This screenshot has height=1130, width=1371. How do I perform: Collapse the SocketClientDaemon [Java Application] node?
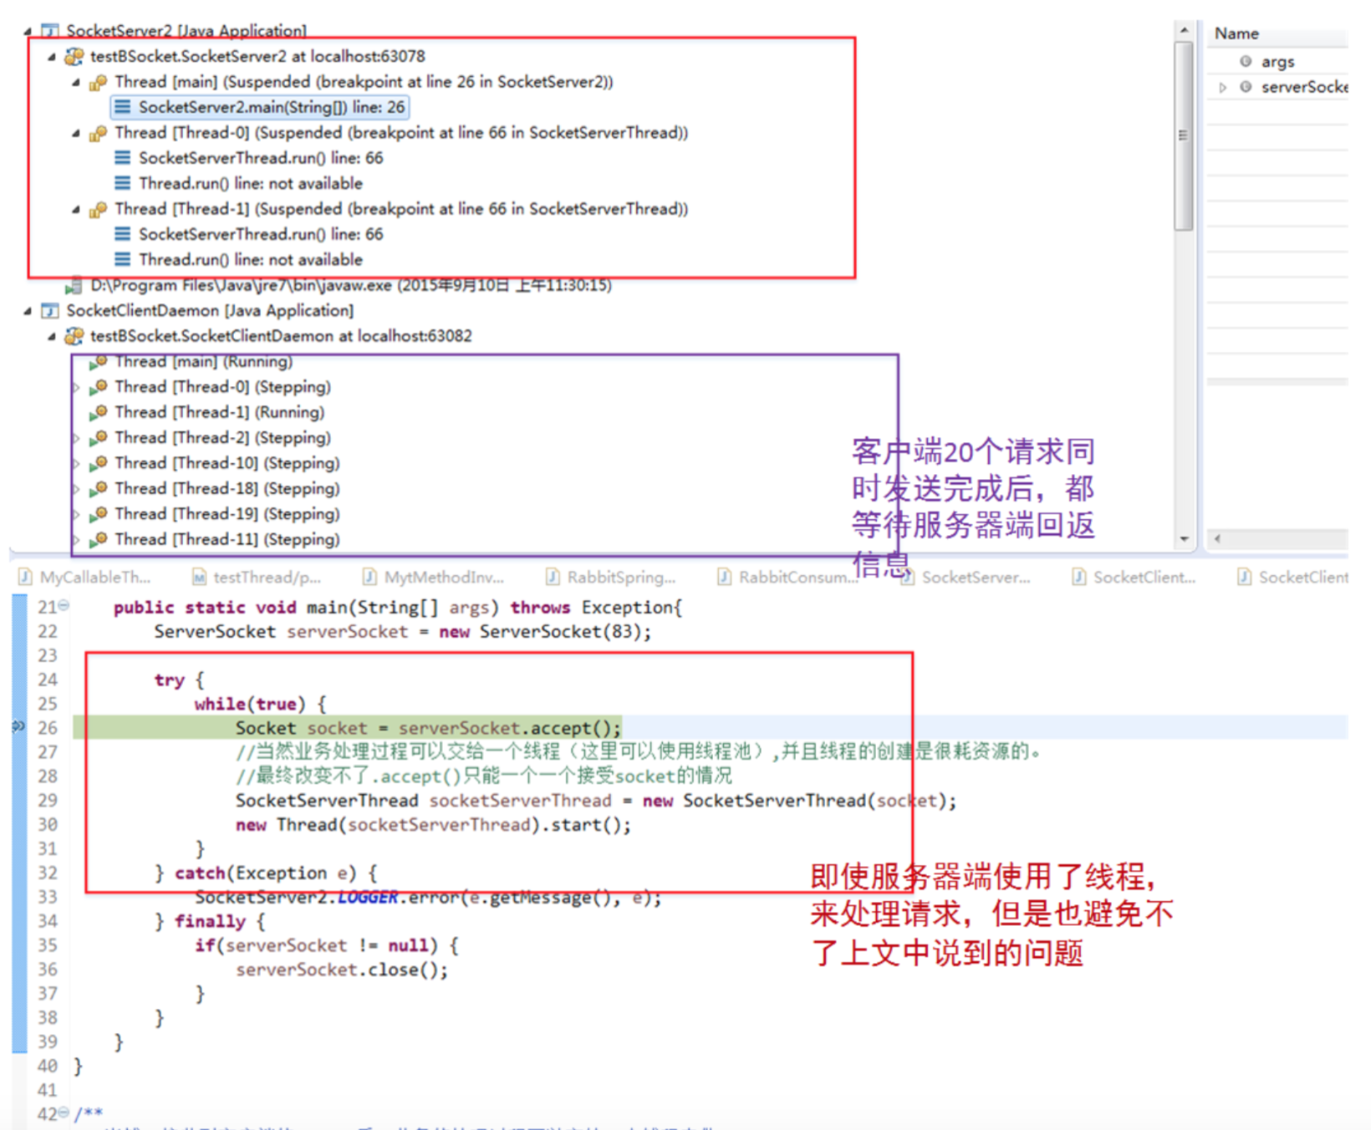tap(28, 312)
